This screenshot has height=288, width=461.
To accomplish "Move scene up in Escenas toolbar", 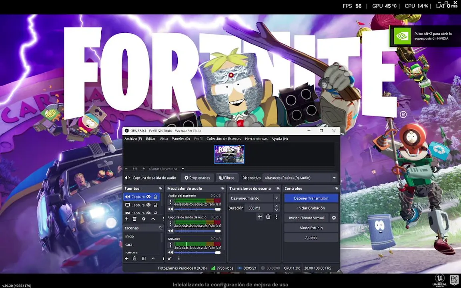I will [153, 259].
